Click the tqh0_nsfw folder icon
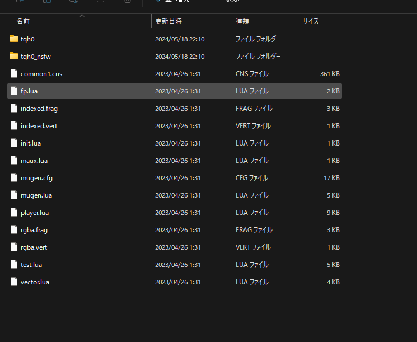This screenshot has width=417, height=342. [x=14, y=57]
